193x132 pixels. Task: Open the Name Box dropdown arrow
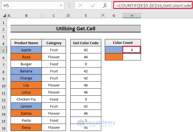[x=61, y=5]
